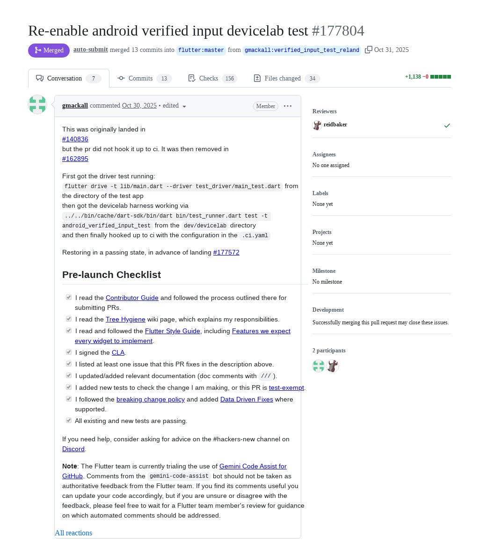Click the copy branch name icon
This screenshot has width=479, height=548.
click(368, 50)
